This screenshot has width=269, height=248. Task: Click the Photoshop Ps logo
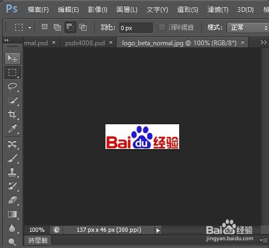tap(12, 9)
